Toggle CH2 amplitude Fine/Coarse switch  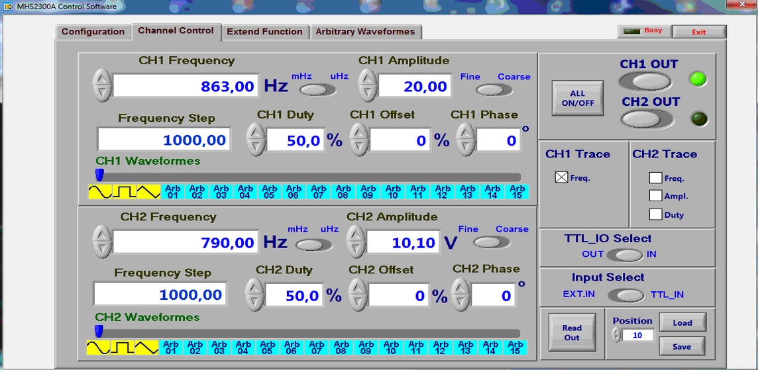pyautogui.click(x=492, y=242)
